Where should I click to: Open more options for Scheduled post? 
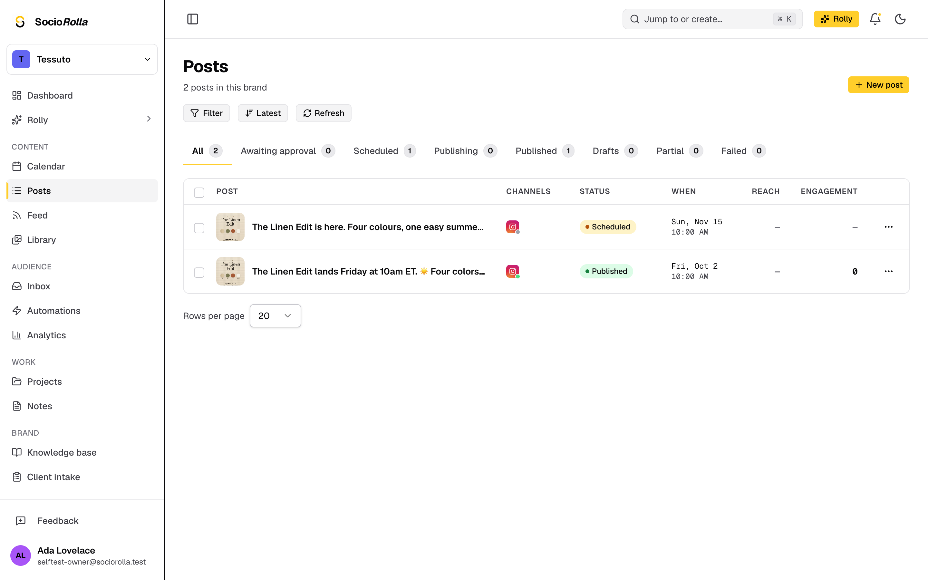(x=888, y=227)
